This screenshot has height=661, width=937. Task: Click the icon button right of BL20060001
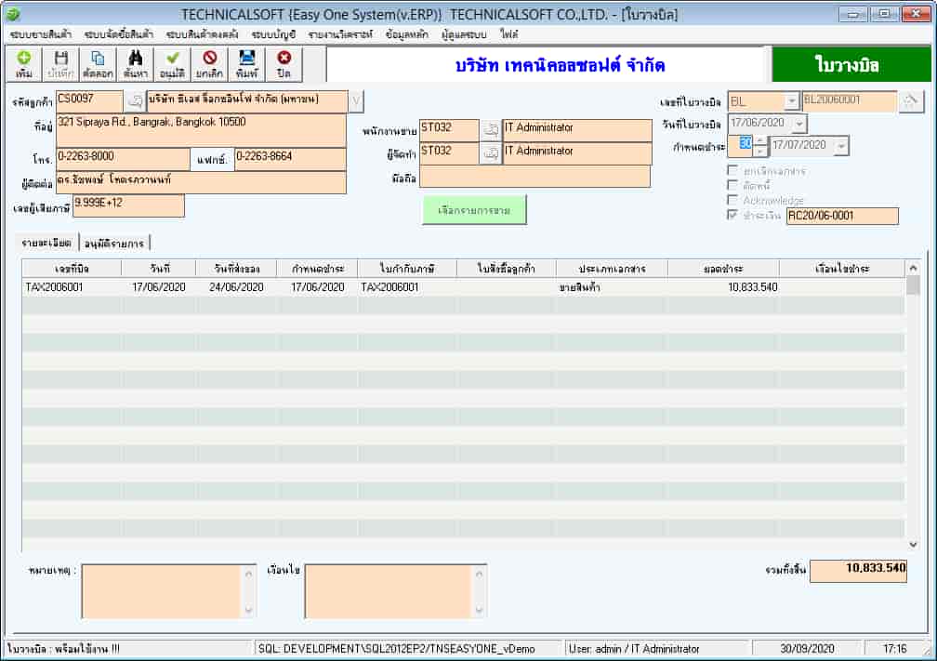coord(911,101)
